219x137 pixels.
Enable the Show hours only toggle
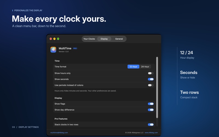point(151,73)
